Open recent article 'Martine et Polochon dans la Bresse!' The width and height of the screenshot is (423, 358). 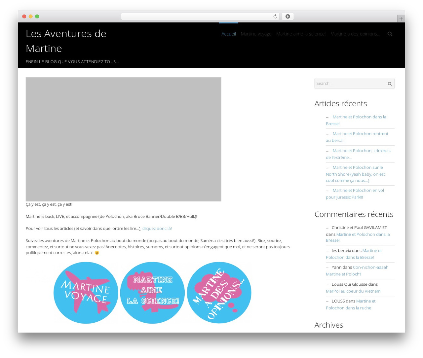click(356, 120)
